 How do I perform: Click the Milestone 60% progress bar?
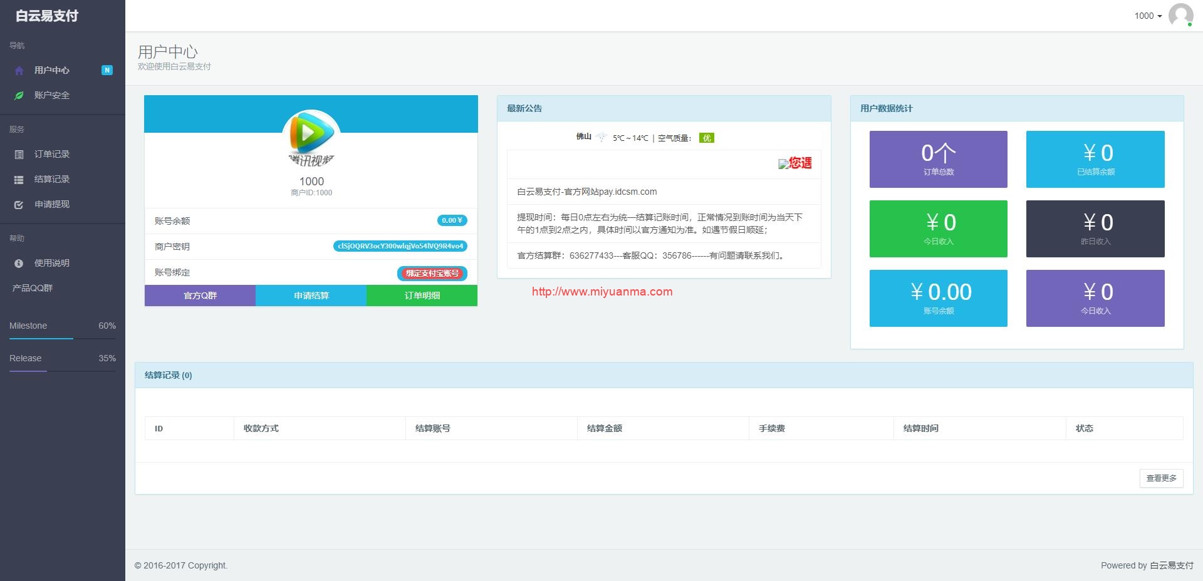coord(63,339)
